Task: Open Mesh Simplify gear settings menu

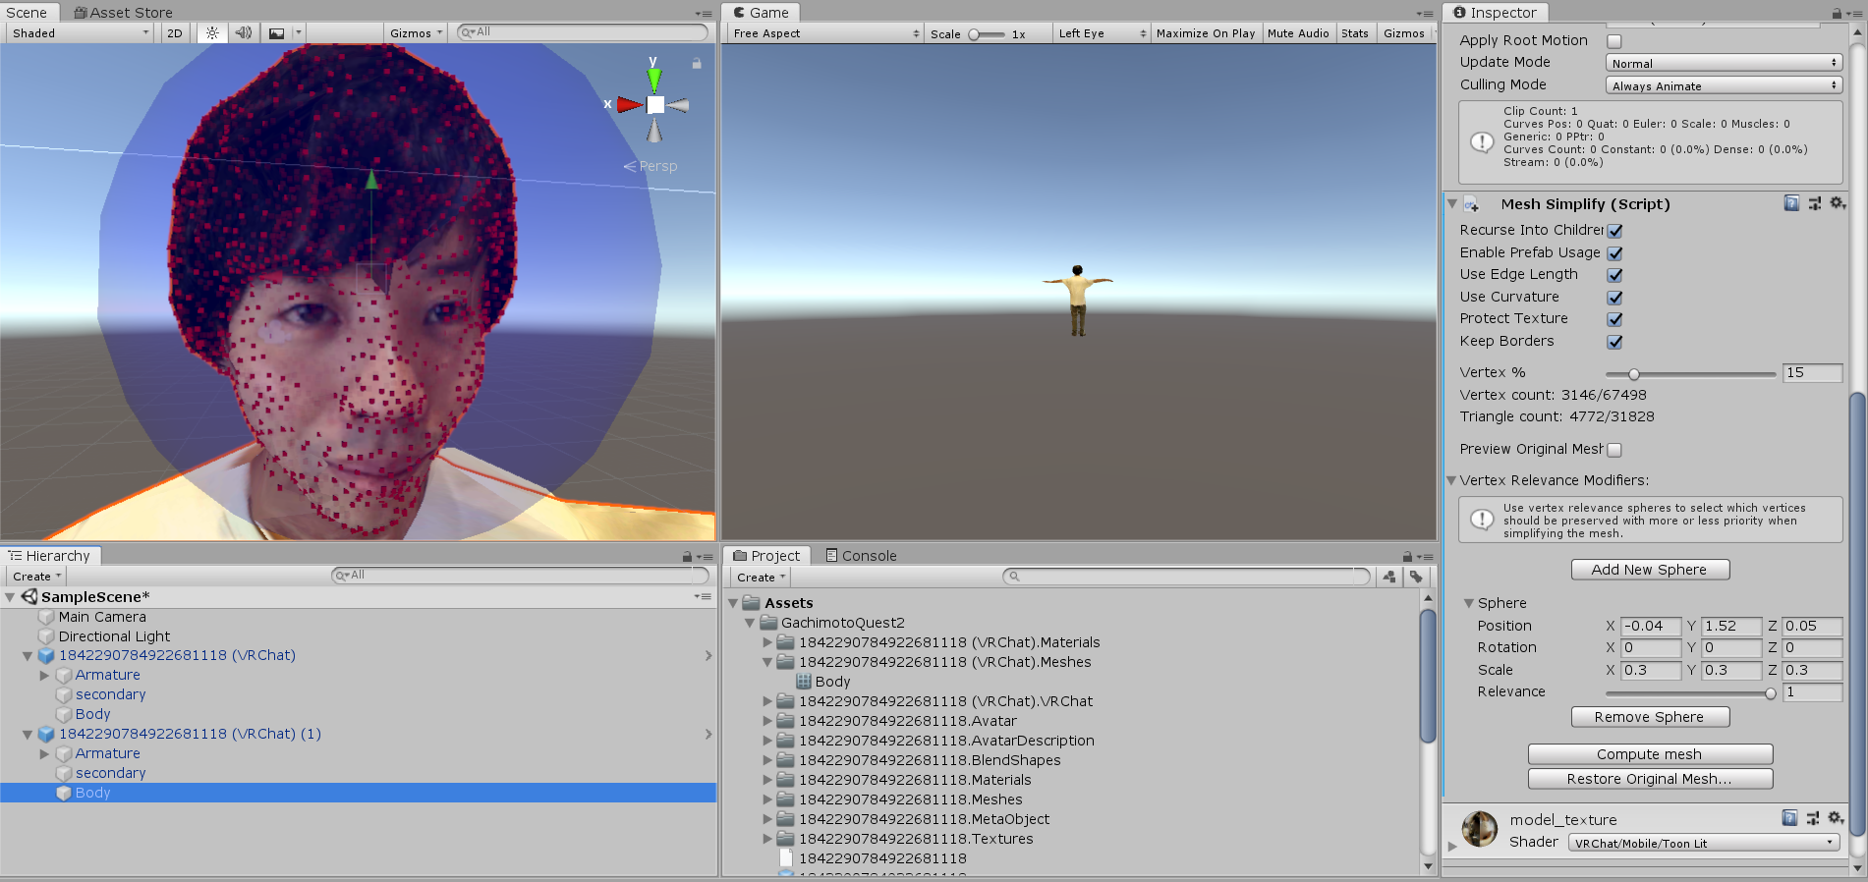Action: click(1837, 203)
